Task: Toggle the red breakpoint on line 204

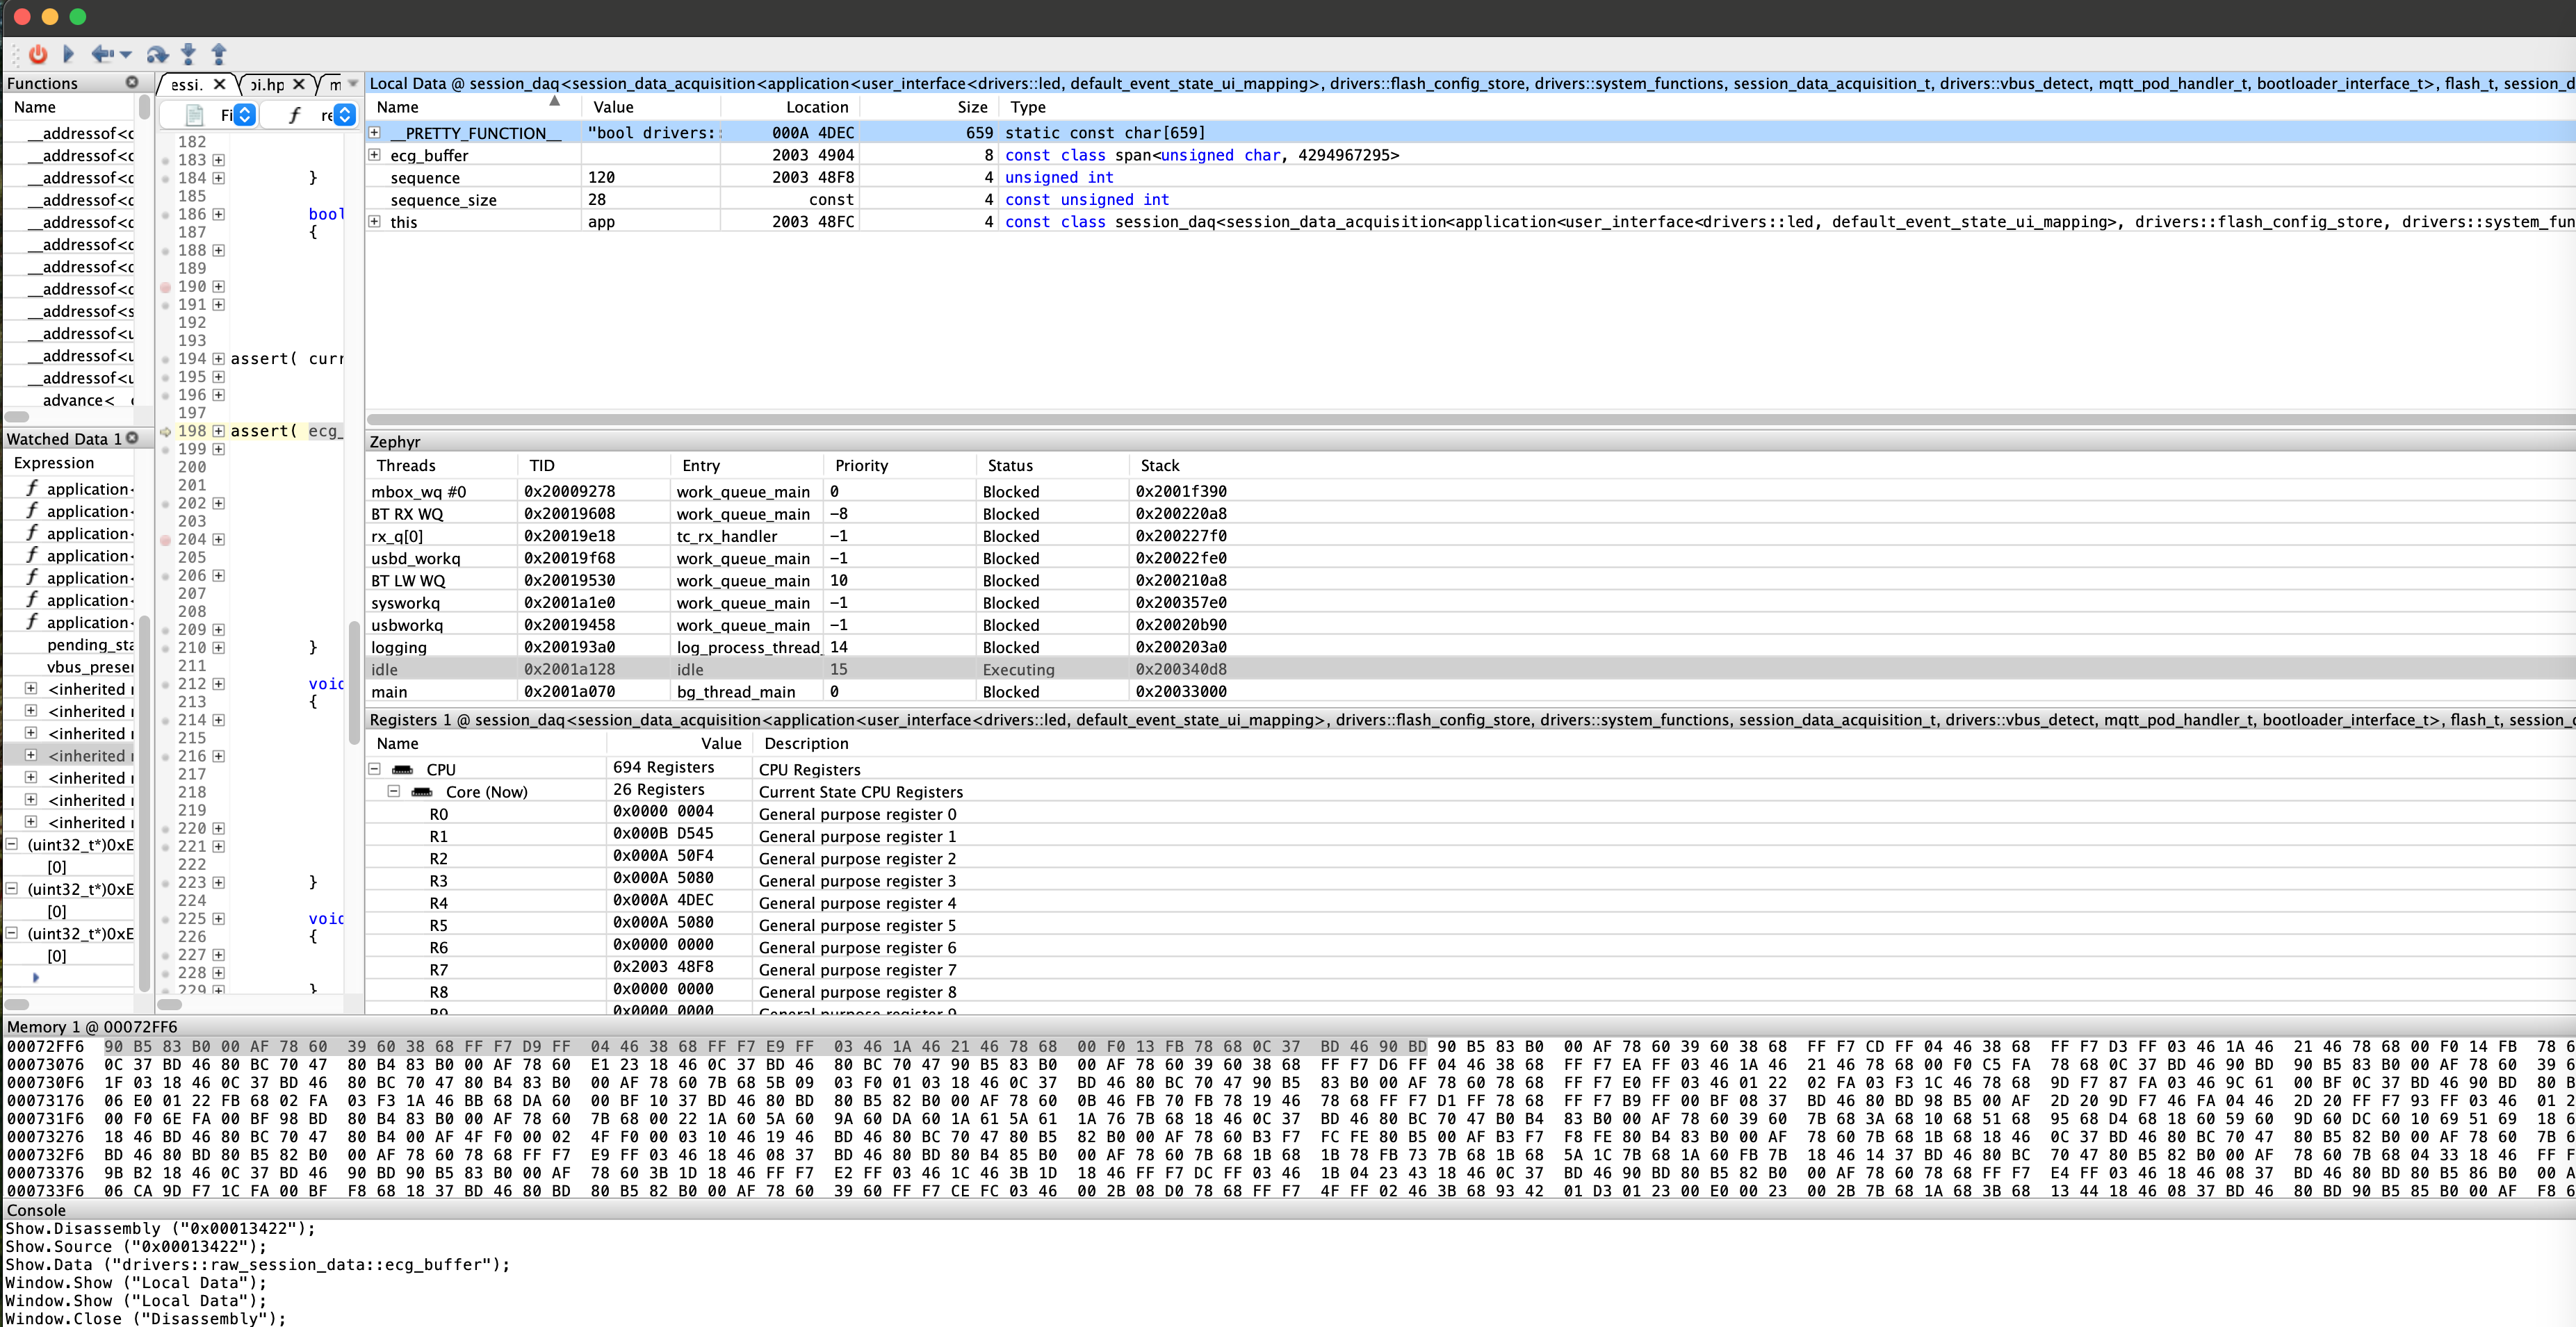Action: click(166, 540)
